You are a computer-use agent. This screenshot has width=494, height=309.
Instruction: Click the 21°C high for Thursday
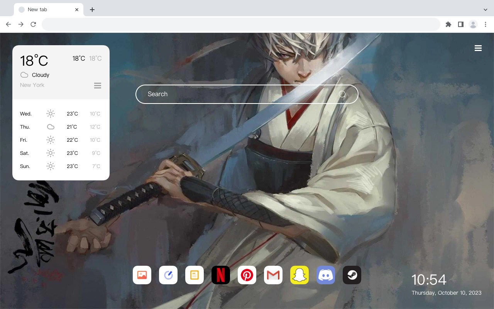point(72,127)
